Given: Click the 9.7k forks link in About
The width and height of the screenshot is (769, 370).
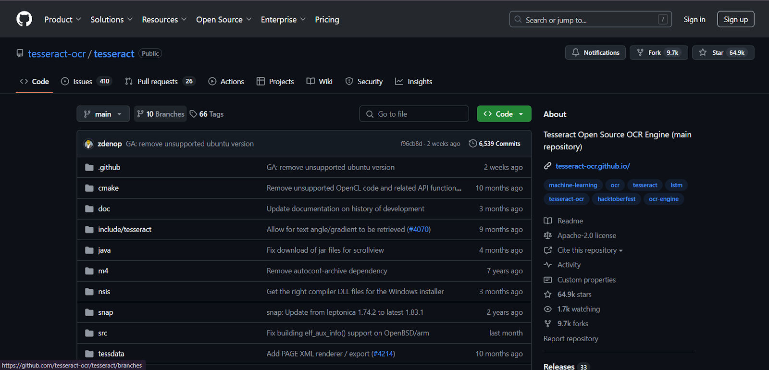Looking at the screenshot, I should click(572, 324).
